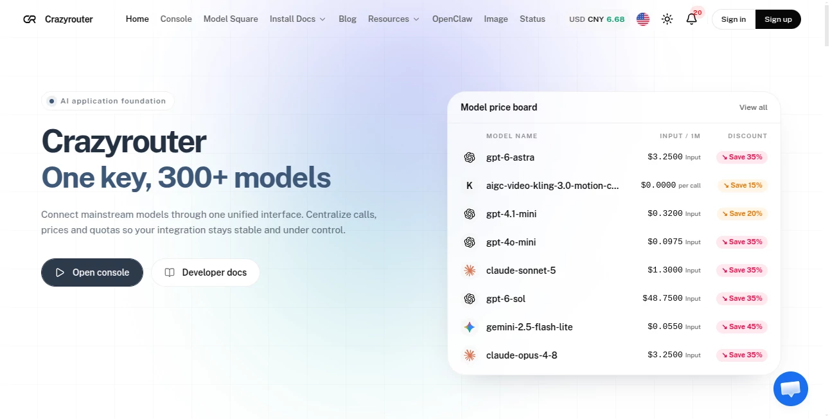
Task: Click the Save 15% discount badge
Action: pos(742,186)
